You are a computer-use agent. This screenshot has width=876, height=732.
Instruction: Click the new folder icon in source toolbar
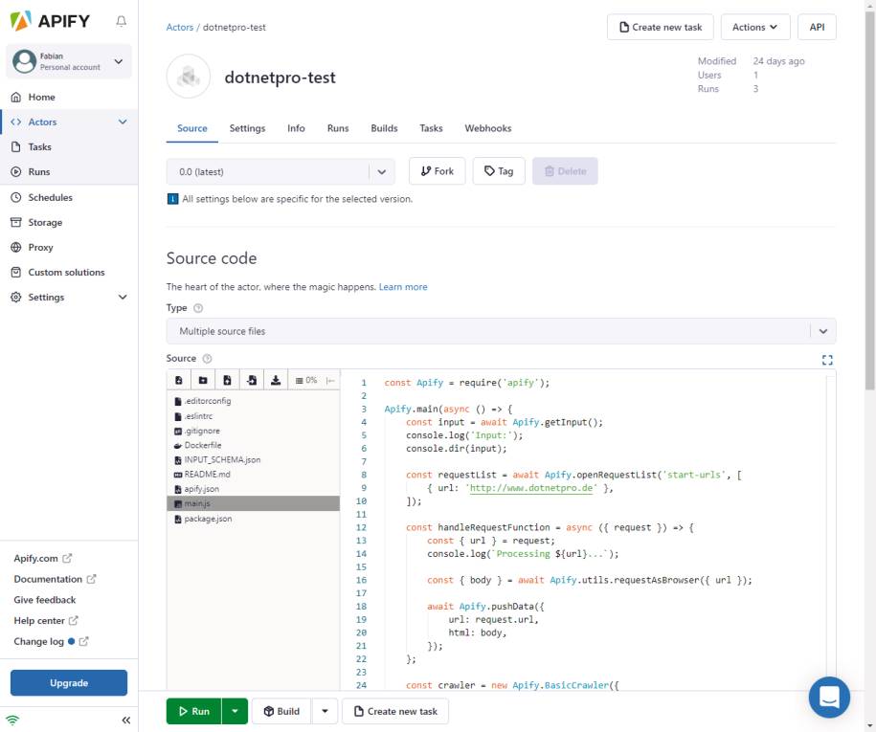pos(203,380)
